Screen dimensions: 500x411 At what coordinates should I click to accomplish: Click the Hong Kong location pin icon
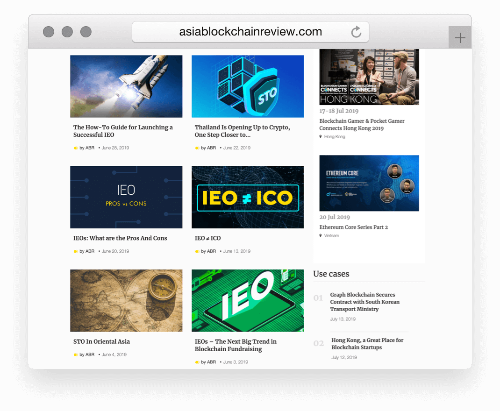[321, 137]
